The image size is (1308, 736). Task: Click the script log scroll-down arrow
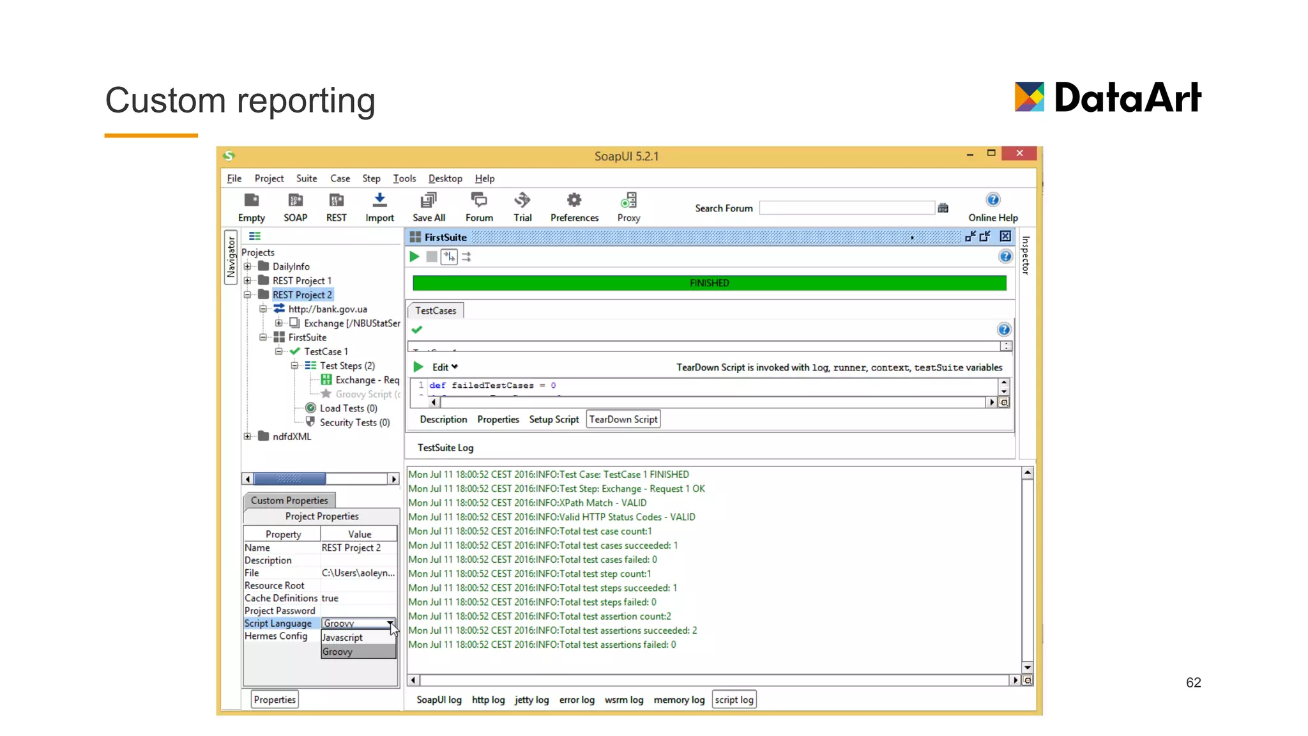pos(1027,667)
